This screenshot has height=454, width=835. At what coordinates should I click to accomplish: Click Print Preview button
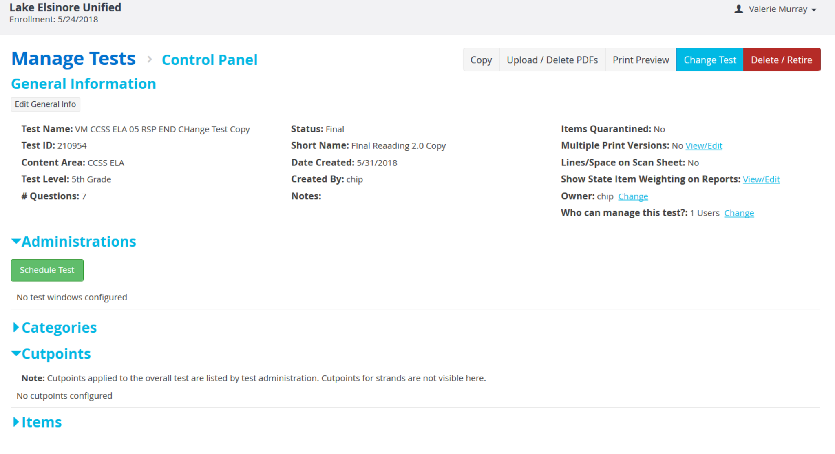(641, 60)
